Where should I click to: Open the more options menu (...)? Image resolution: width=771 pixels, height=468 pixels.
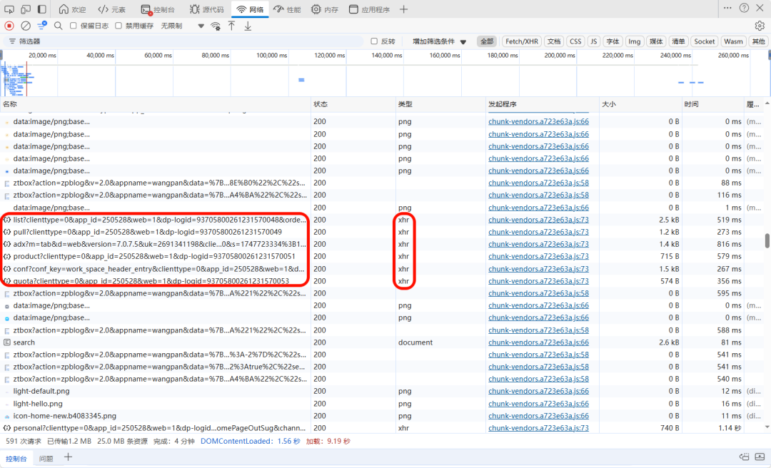(727, 8)
